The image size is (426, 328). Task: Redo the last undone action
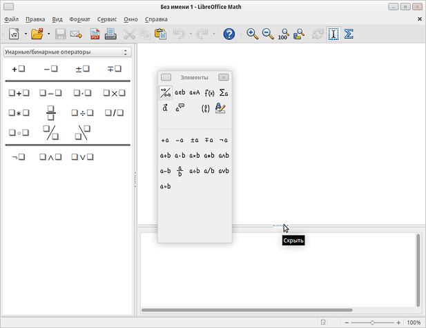click(x=202, y=34)
